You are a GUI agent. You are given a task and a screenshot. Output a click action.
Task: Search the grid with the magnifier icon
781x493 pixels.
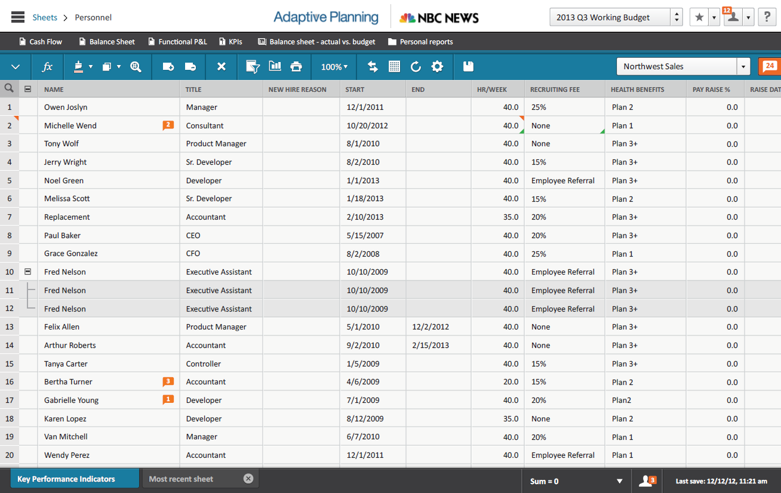click(x=136, y=66)
